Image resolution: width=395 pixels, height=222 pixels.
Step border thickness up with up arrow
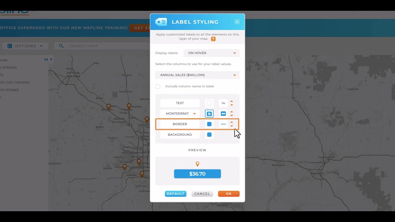tap(232, 122)
